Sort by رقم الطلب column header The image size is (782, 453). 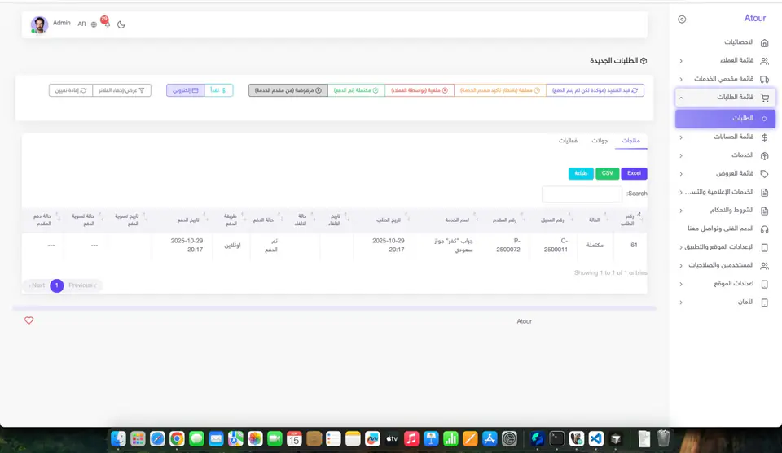point(630,220)
